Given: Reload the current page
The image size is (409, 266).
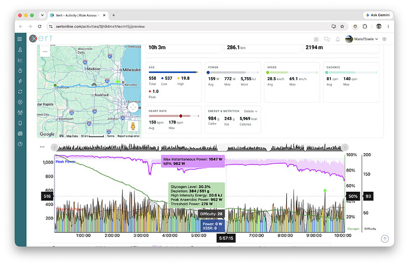Looking at the screenshot, I should (39, 26).
